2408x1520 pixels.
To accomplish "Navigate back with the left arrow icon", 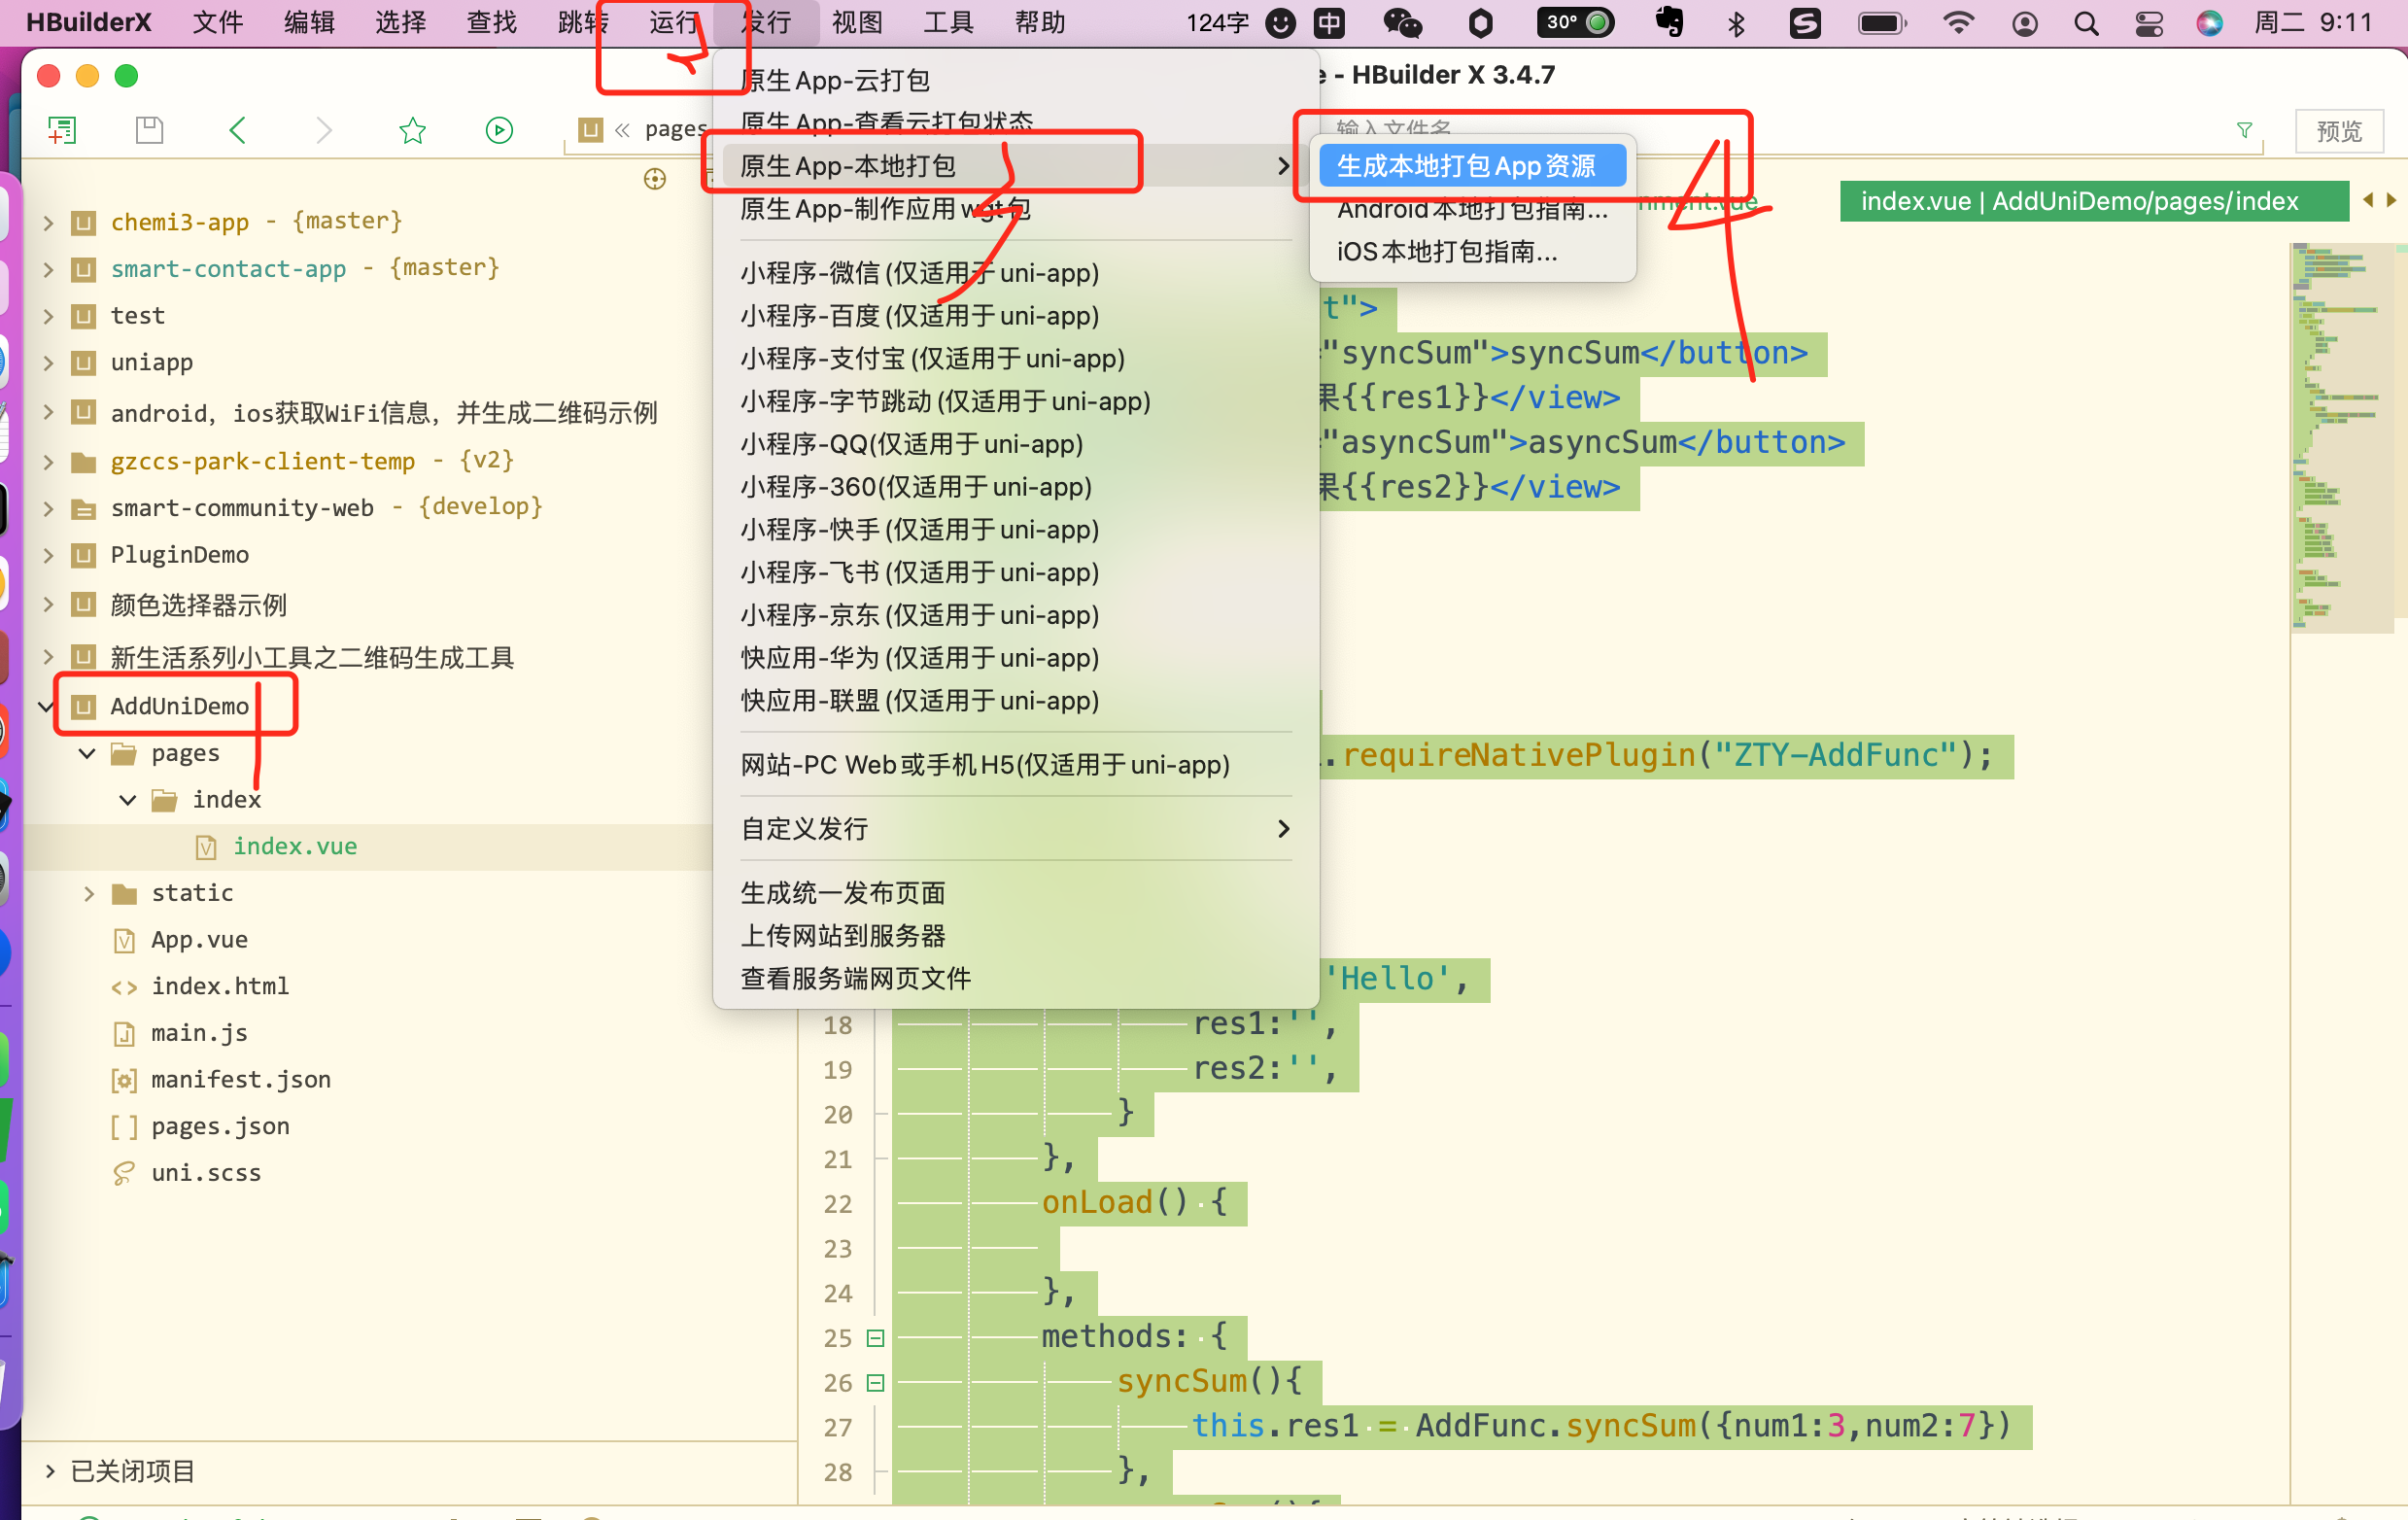I will pos(237,130).
